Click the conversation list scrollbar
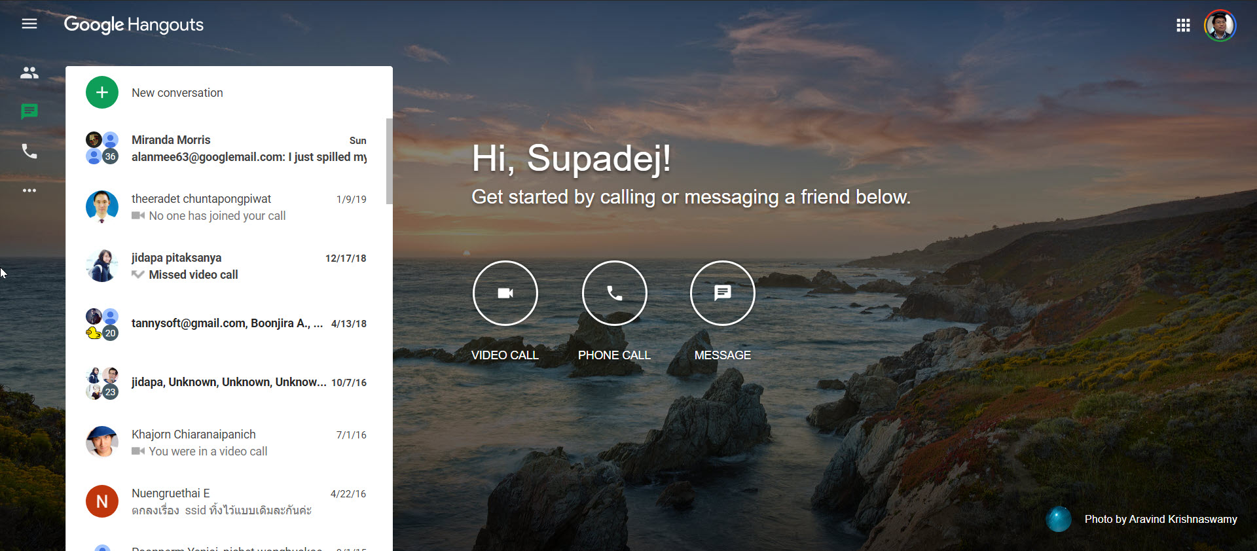The height and width of the screenshot is (551, 1257). pyautogui.click(x=390, y=161)
